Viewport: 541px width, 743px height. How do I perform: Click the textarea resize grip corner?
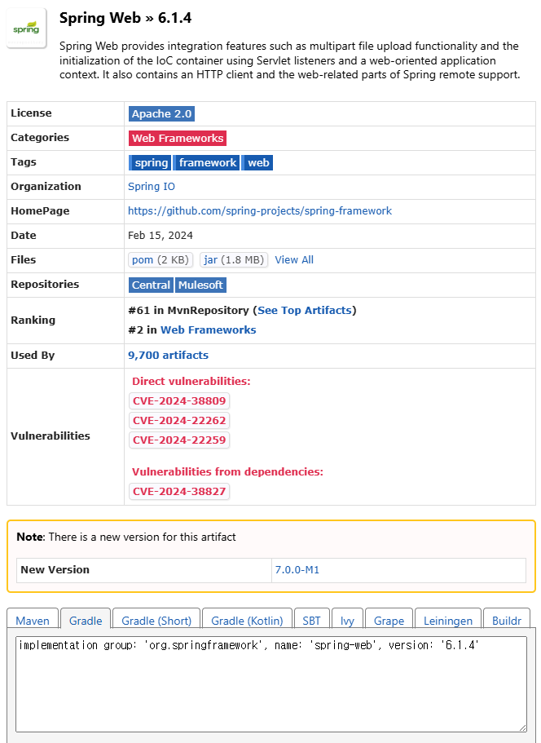tap(522, 728)
